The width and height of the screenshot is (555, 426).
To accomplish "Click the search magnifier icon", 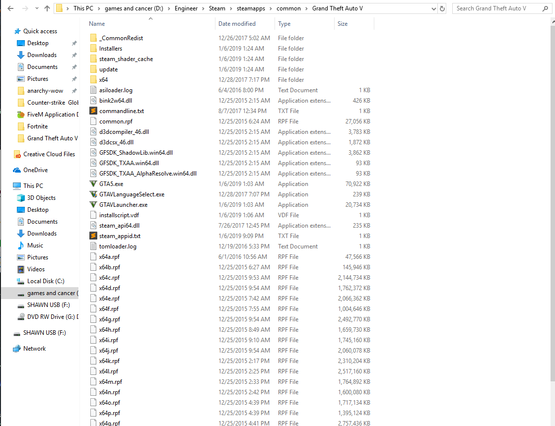I will coord(545,8).
